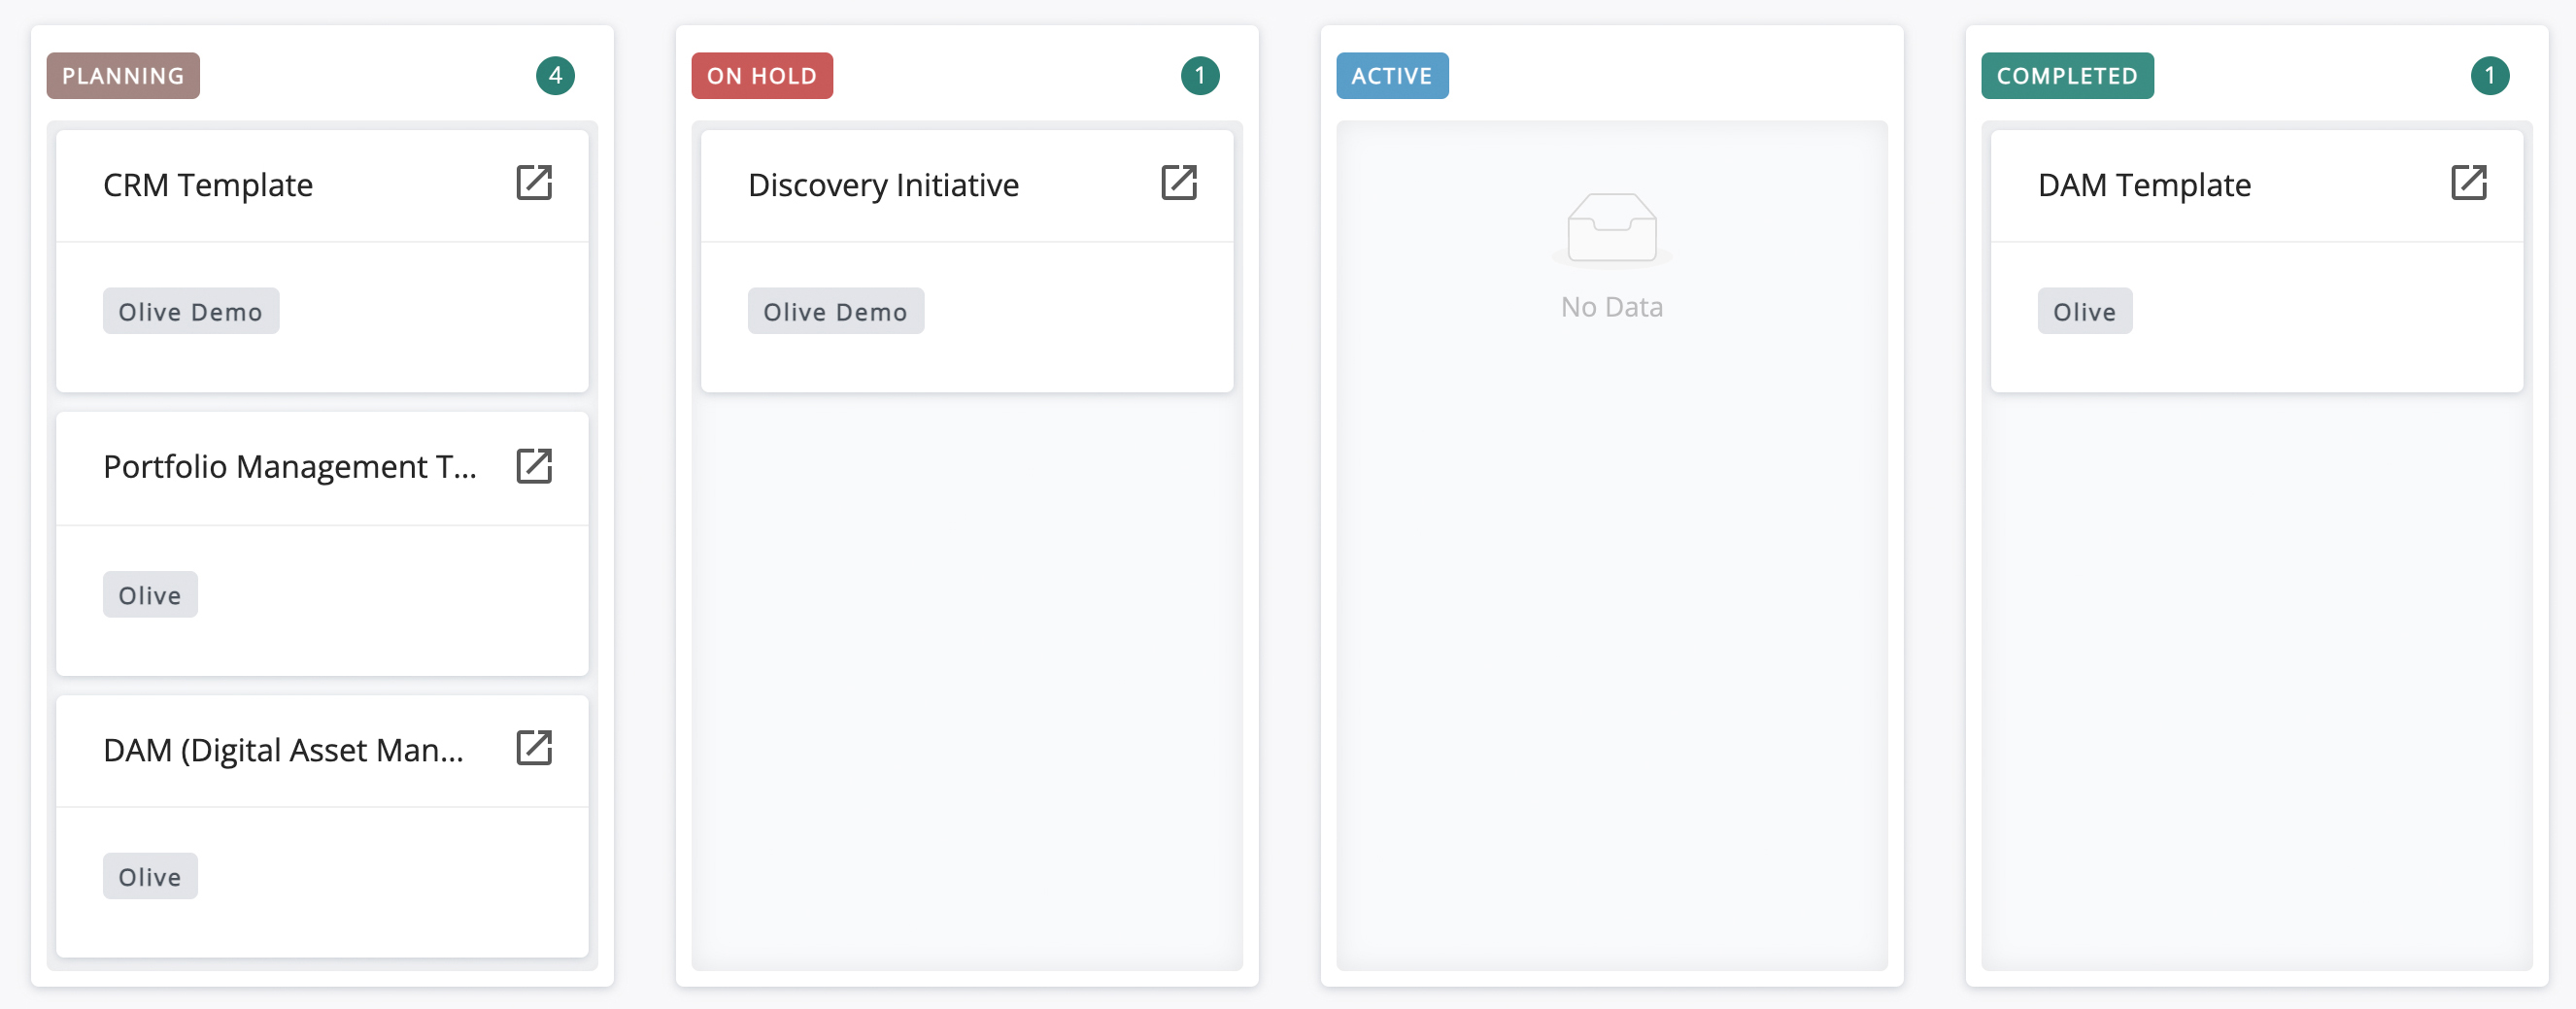Open Discovery Initiative external link icon
Viewport: 2576px width, 1009px height.
coord(1179,183)
